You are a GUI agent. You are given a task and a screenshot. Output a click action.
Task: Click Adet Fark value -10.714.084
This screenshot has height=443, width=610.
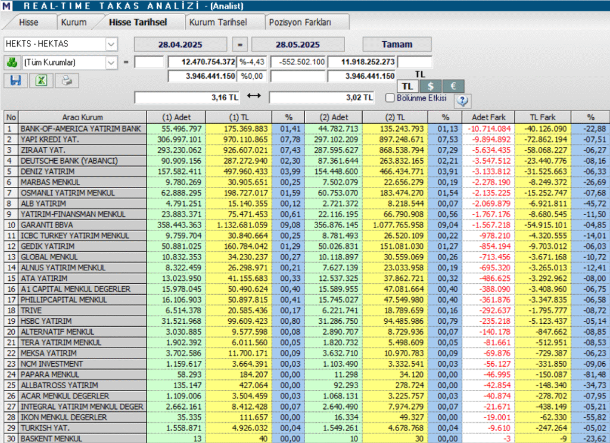click(489, 129)
